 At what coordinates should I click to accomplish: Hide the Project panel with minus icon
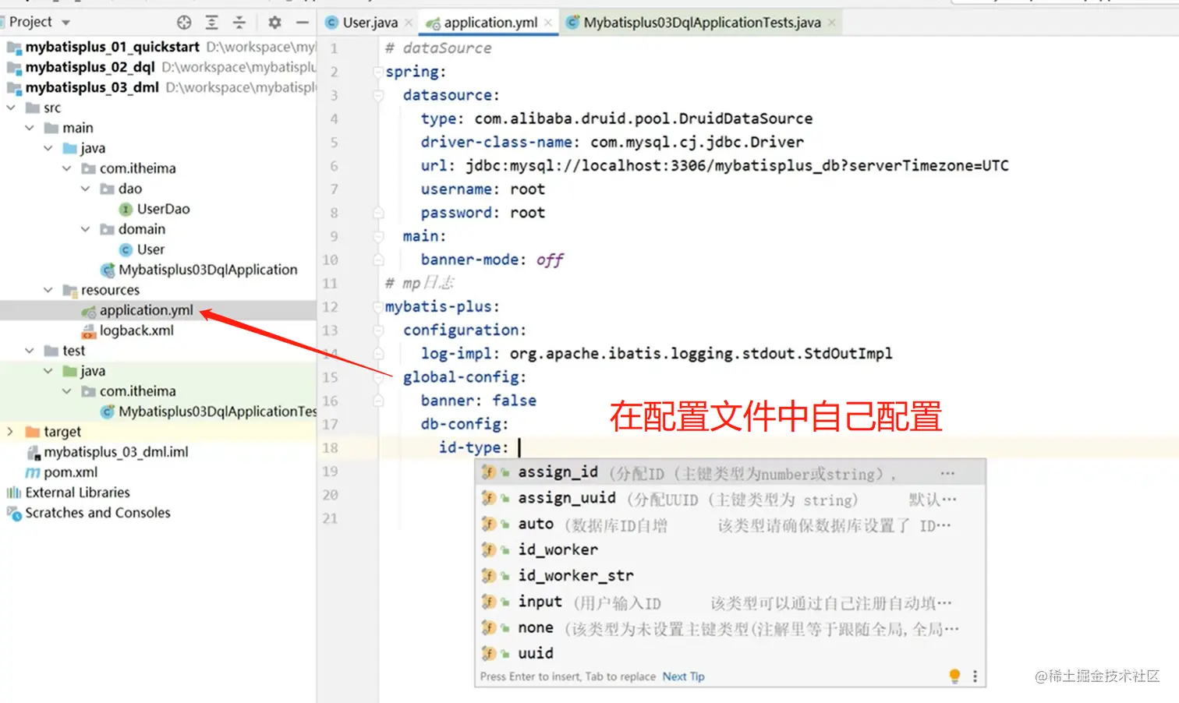(303, 23)
